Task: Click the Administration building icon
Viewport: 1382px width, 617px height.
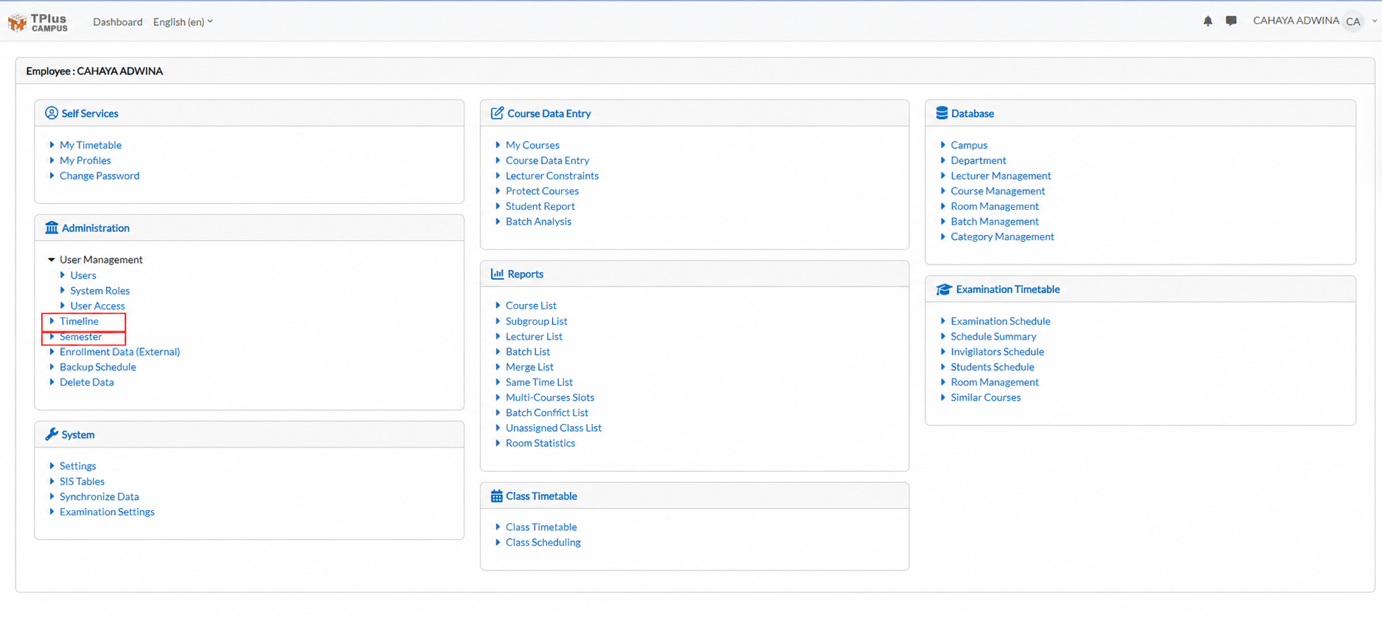Action: [52, 228]
